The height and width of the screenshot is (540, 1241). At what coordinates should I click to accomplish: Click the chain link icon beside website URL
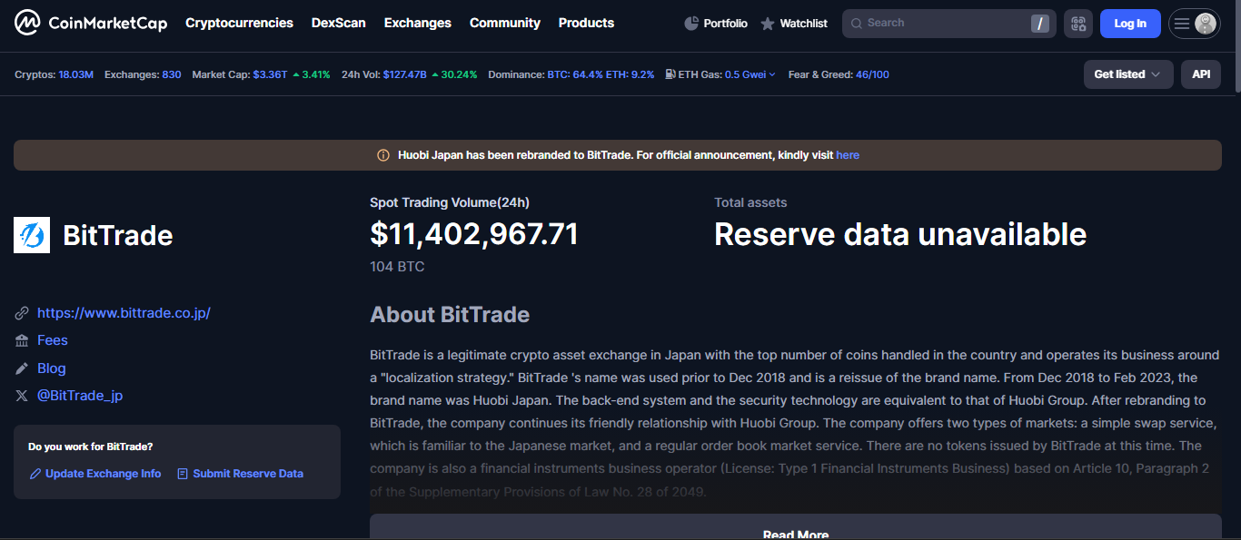coord(22,313)
